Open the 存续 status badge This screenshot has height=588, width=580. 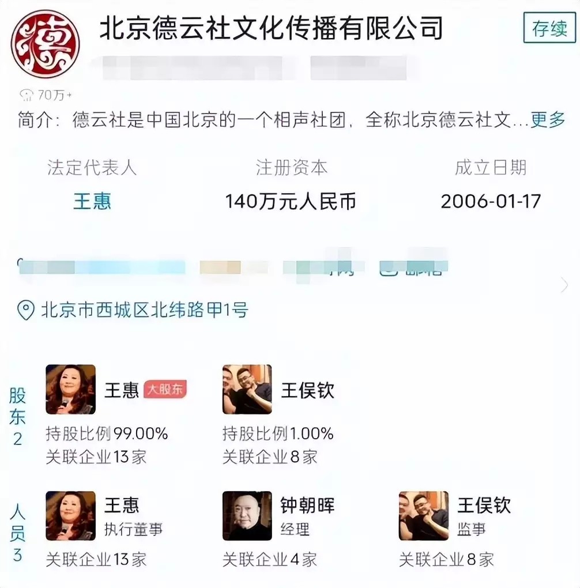549,28
